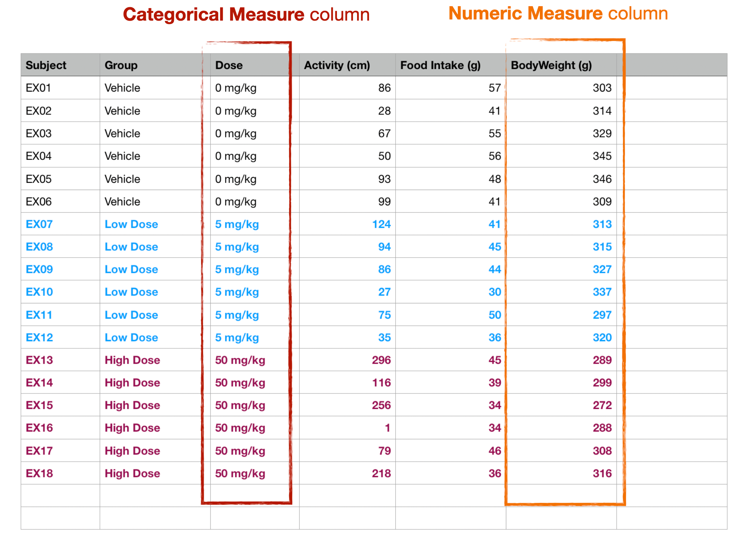Select activity value 218 in EX18 row
The image size is (744, 535).
pyautogui.click(x=347, y=473)
